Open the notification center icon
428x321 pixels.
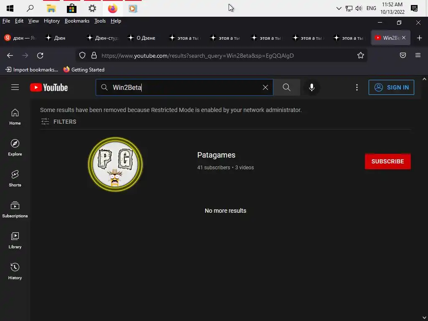point(414,8)
